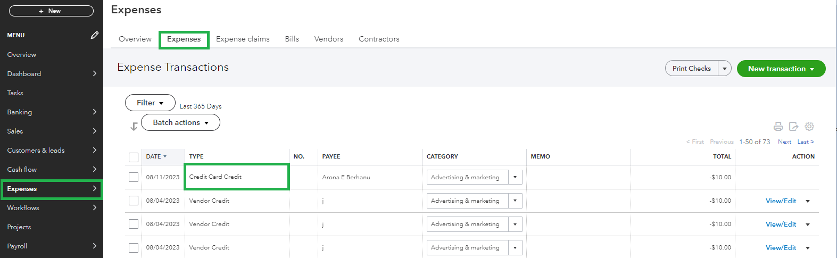Image resolution: width=837 pixels, height=258 pixels.
Task: Open table settings gear icon
Action: 809,126
